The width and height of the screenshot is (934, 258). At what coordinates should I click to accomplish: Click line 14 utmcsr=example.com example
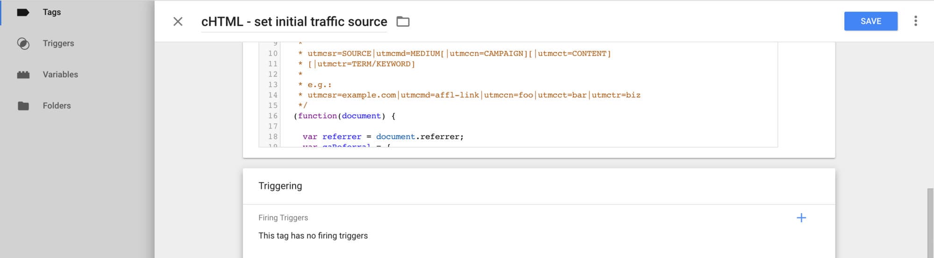pyautogui.click(x=469, y=95)
